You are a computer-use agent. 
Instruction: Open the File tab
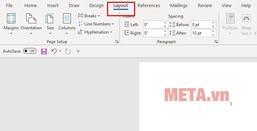click(x=9, y=6)
